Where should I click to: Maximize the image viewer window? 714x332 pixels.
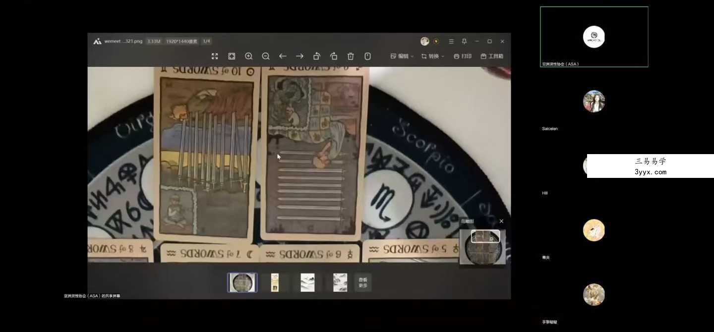[489, 41]
